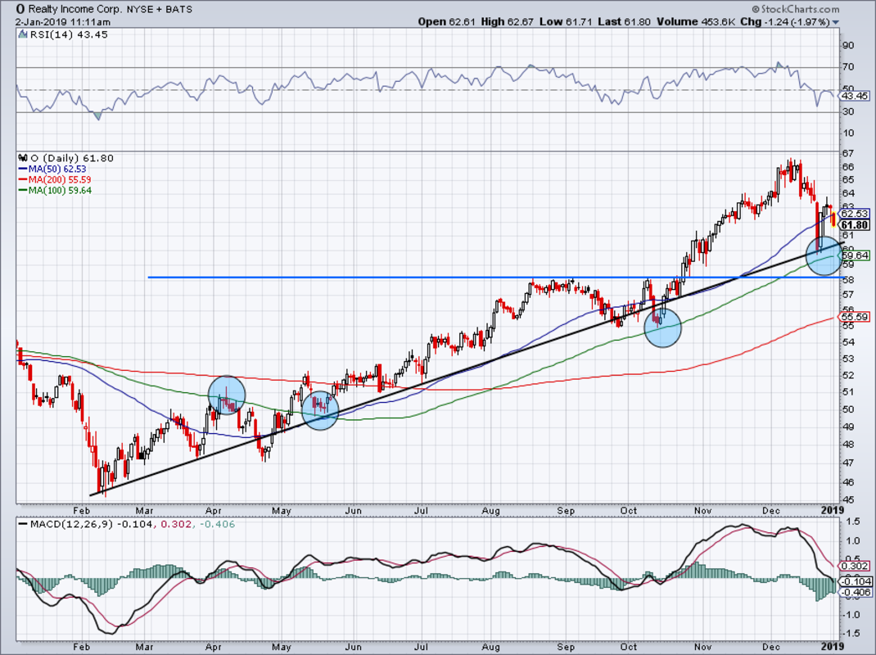Click the 1.5 top label on MACD axis
This screenshot has width=876, height=655.
point(851,522)
